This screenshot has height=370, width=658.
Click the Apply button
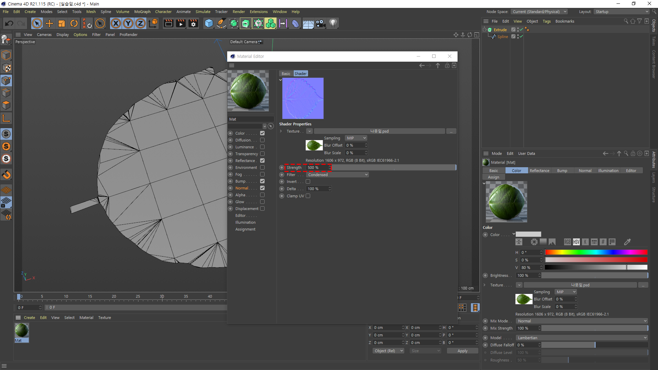(x=462, y=351)
